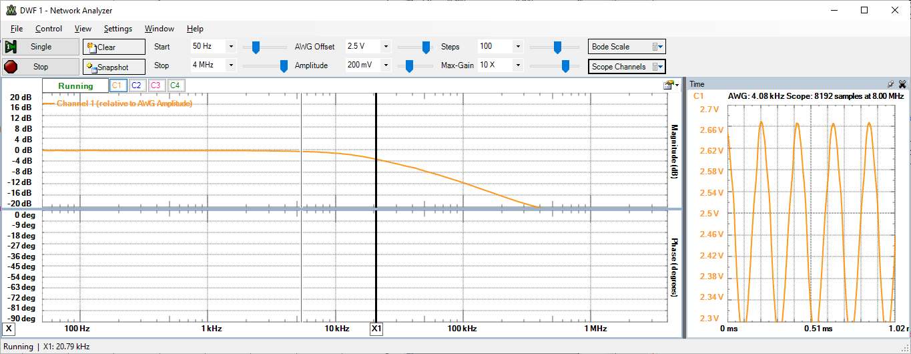Click the green Running status button
The image size is (911, 354).
75,86
